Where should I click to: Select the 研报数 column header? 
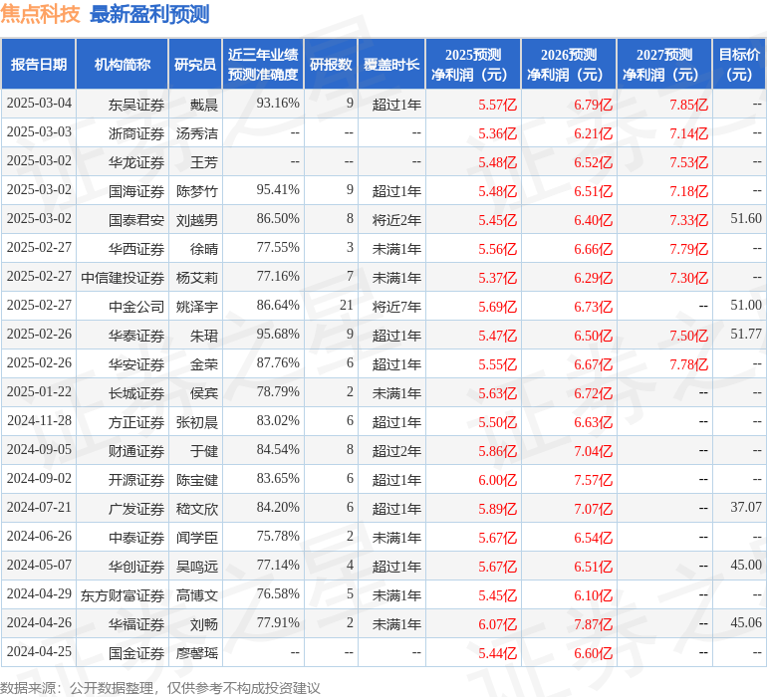pos(331,64)
